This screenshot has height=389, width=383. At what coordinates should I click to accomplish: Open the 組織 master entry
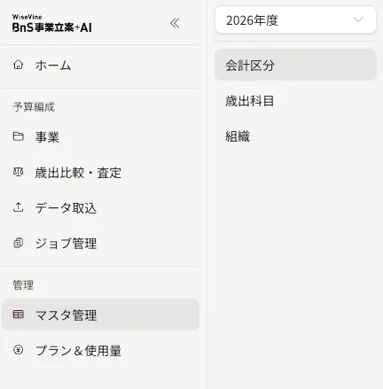click(238, 136)
